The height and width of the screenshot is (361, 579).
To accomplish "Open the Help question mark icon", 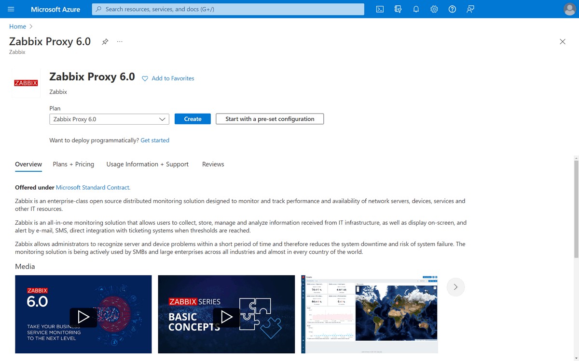I will [452, 9].
